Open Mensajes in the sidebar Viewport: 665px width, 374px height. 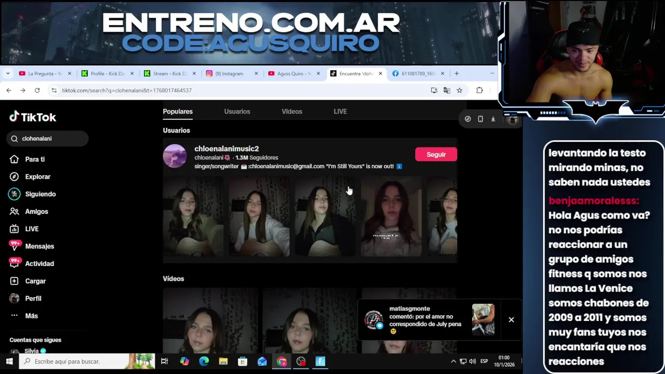pyautogui.click(x=39, y=246)
